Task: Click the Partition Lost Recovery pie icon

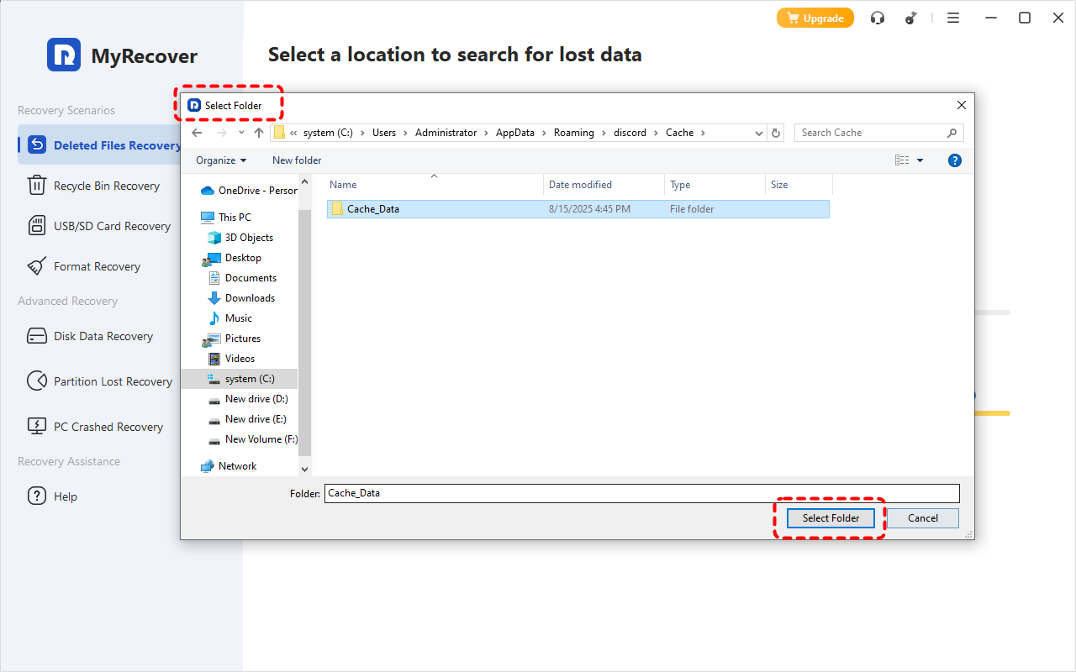Action: click(36, 381)
